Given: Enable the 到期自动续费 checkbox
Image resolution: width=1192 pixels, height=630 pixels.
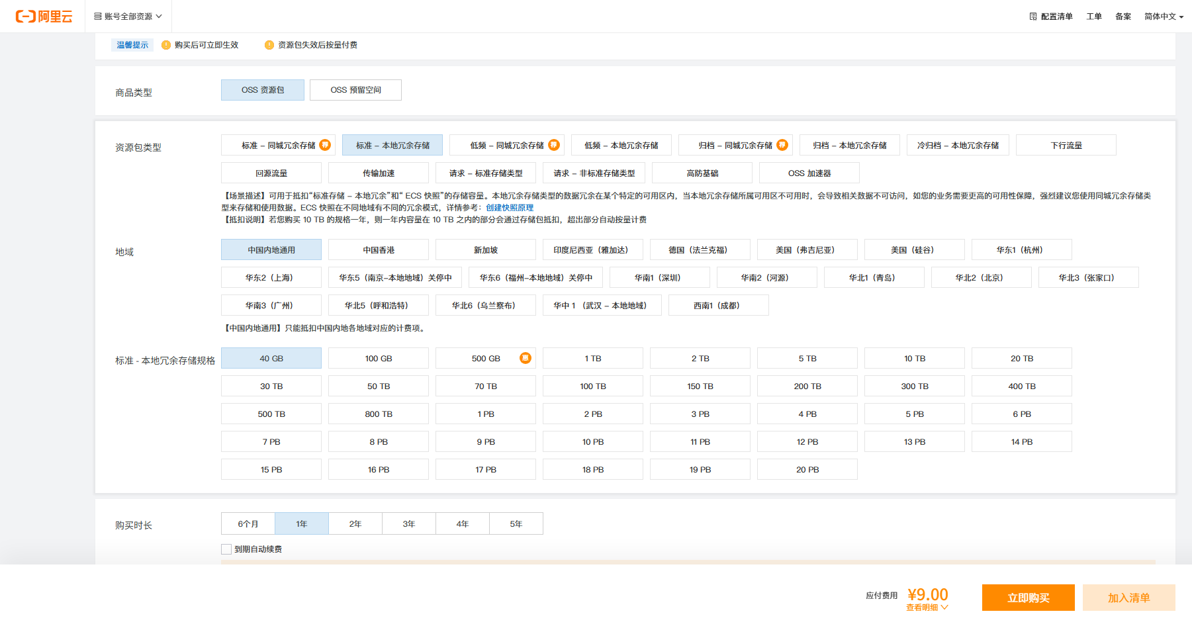Looking at the screenshot, I should 226,549.
